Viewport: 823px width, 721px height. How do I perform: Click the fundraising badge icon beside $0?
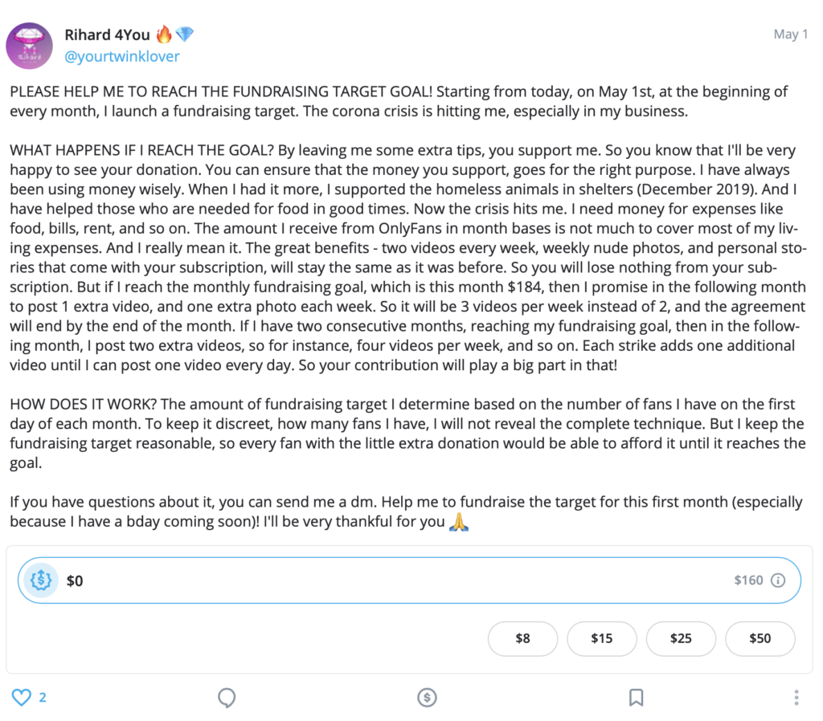pos(41,580)
